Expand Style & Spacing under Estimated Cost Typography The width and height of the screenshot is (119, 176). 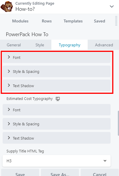click(57, 124)
